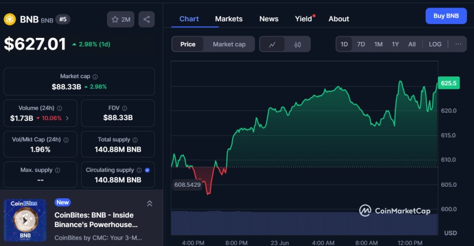
Task: Select the All time range
Action: tap(412, 44)
